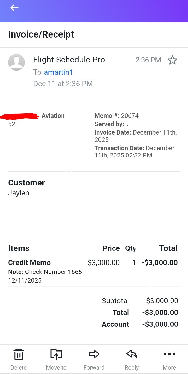Tap the Reply arrow icon
Screen dimensions: 188x374
132,354
